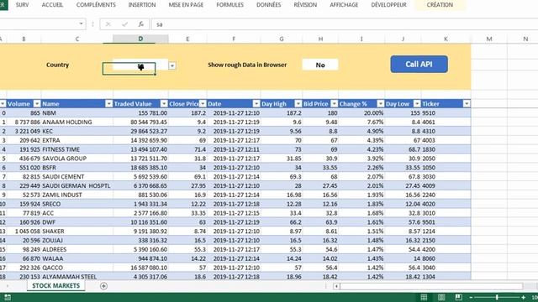Click the WALAA name cell

point(76,258)
